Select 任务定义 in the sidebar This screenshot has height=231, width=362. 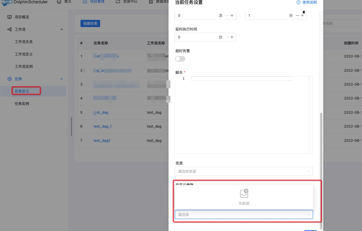pyautogui.click(x=22, y=91)
